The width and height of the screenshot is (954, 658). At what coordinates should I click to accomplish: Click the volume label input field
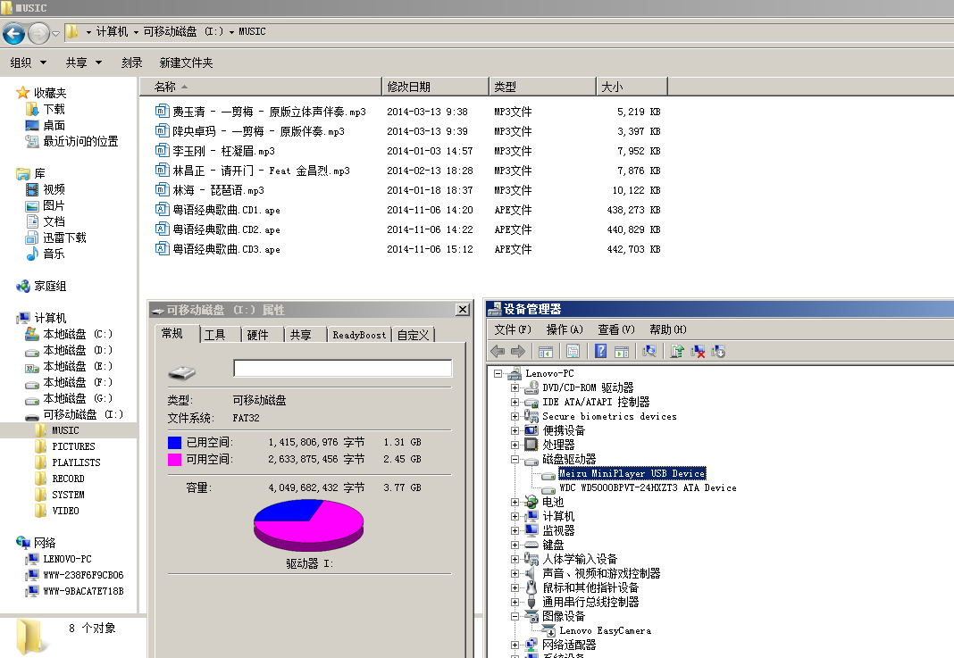(342, 368)
